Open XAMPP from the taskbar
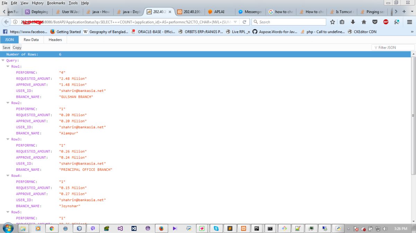 click(244, 229)
